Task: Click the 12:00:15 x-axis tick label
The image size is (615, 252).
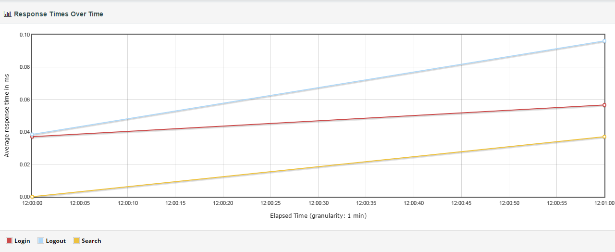Action: (175, 203)
